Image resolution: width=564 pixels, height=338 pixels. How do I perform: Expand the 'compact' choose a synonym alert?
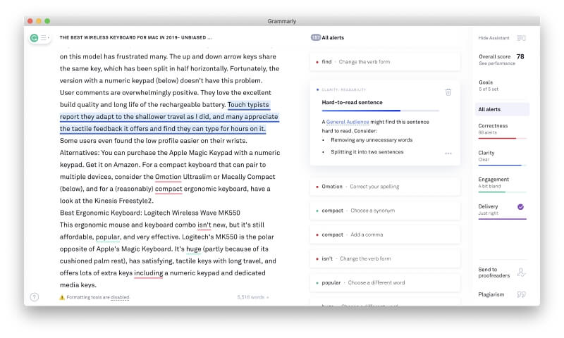(384, 211)
